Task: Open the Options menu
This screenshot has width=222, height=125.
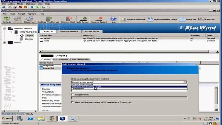Action: (x=32, y=14)
